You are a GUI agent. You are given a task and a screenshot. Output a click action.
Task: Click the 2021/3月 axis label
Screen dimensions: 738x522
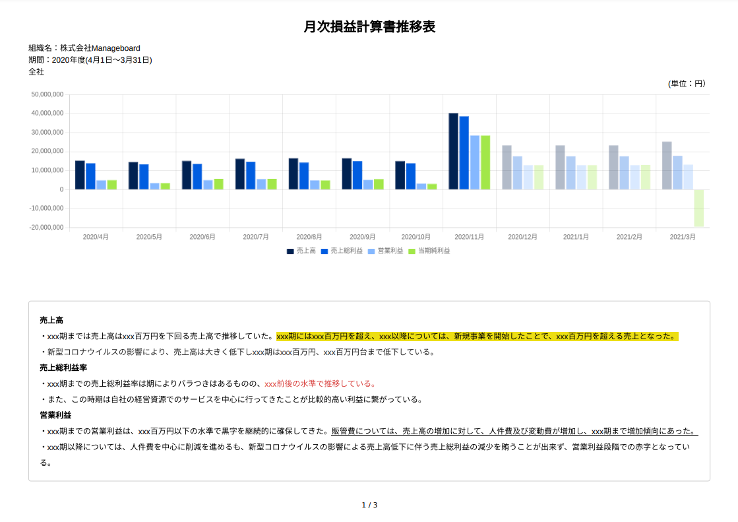click(683, 237)
